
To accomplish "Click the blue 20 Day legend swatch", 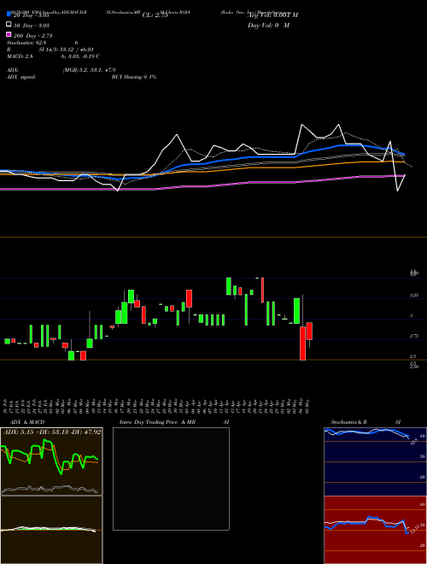I will pyautogui.click(x=9, y=15).
